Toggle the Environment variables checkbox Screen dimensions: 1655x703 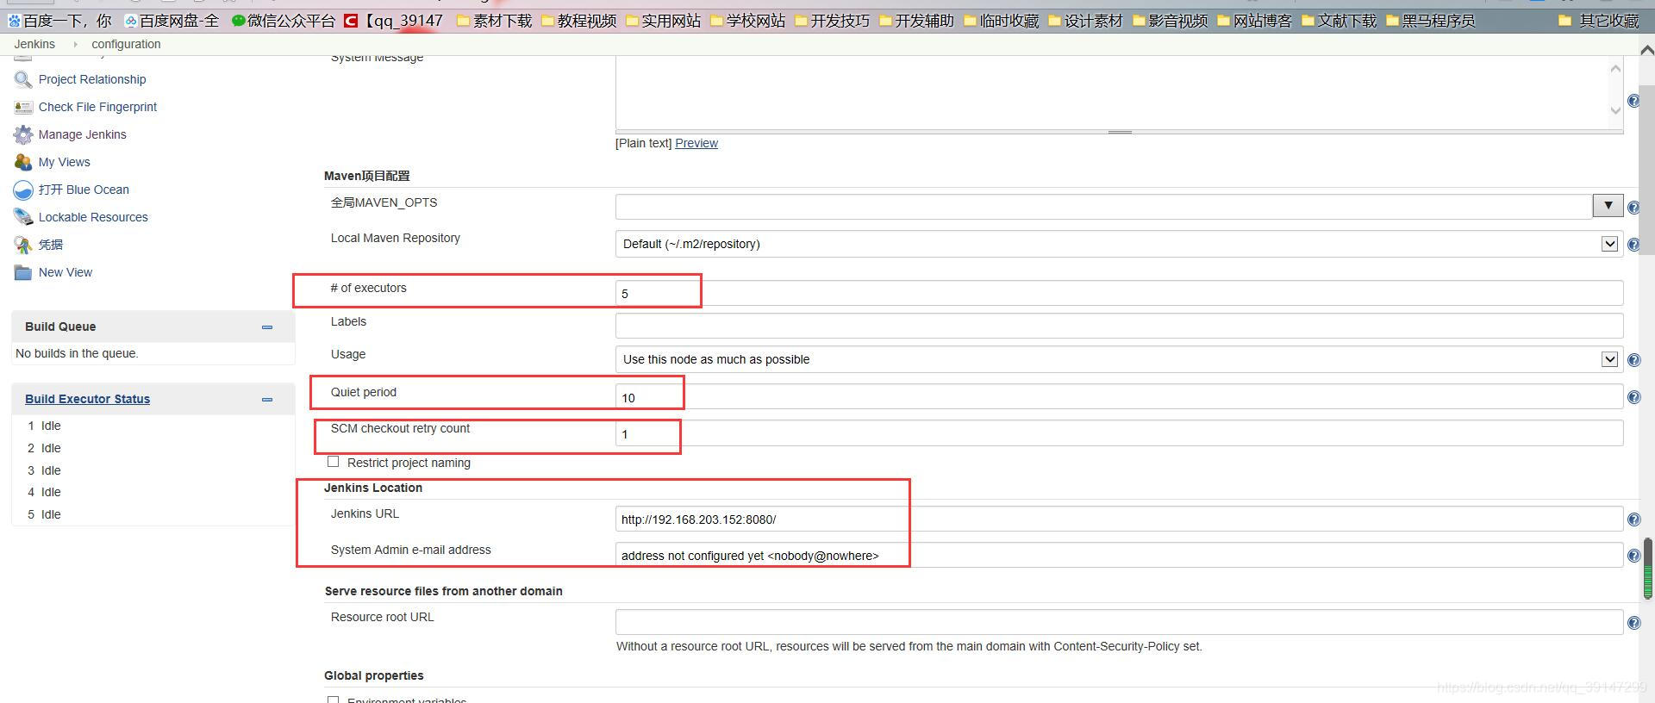(x=334, y=700)
